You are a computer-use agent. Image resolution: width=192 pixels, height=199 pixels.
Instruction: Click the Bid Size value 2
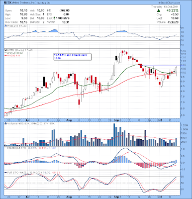(43, 22)
